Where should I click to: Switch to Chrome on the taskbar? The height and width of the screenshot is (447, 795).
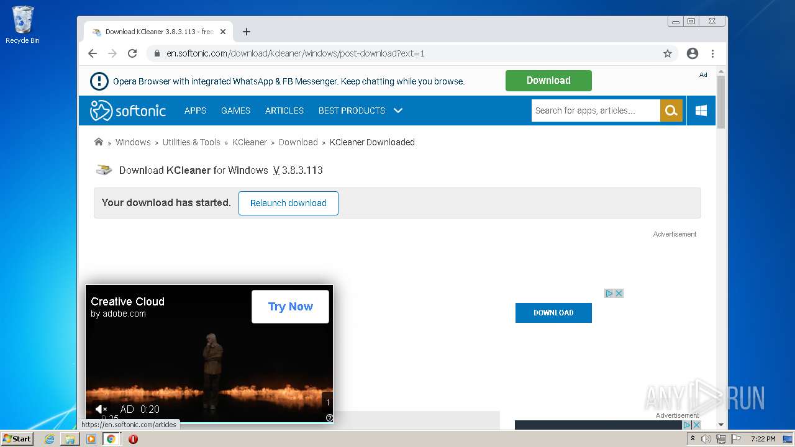[111, 439]
